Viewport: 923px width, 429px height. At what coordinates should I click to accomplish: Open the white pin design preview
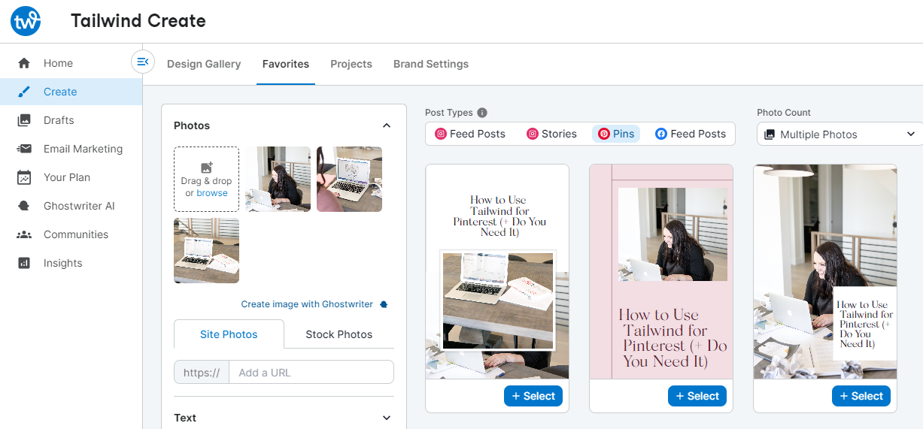pyautogui.click(x=497, y=271)
